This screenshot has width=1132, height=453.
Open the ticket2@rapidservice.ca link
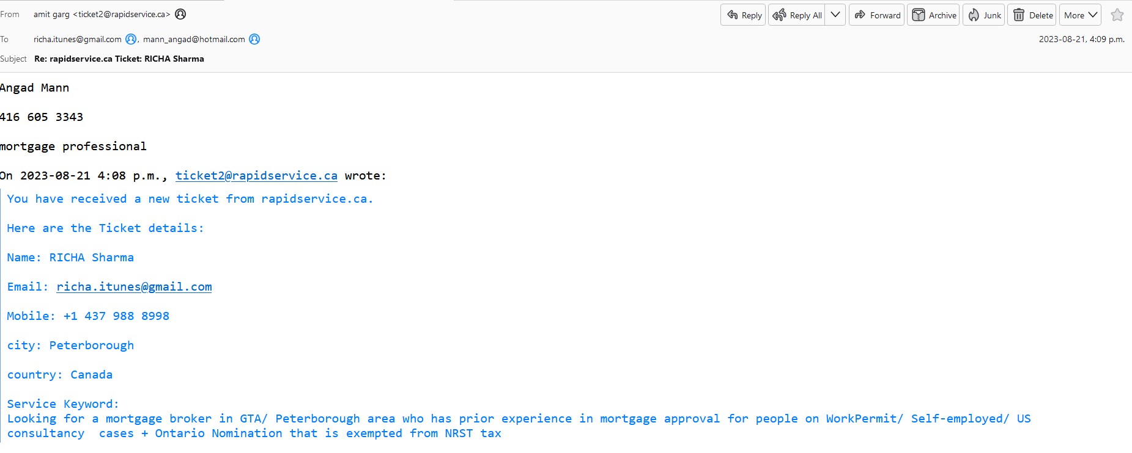tap(256, 176)
